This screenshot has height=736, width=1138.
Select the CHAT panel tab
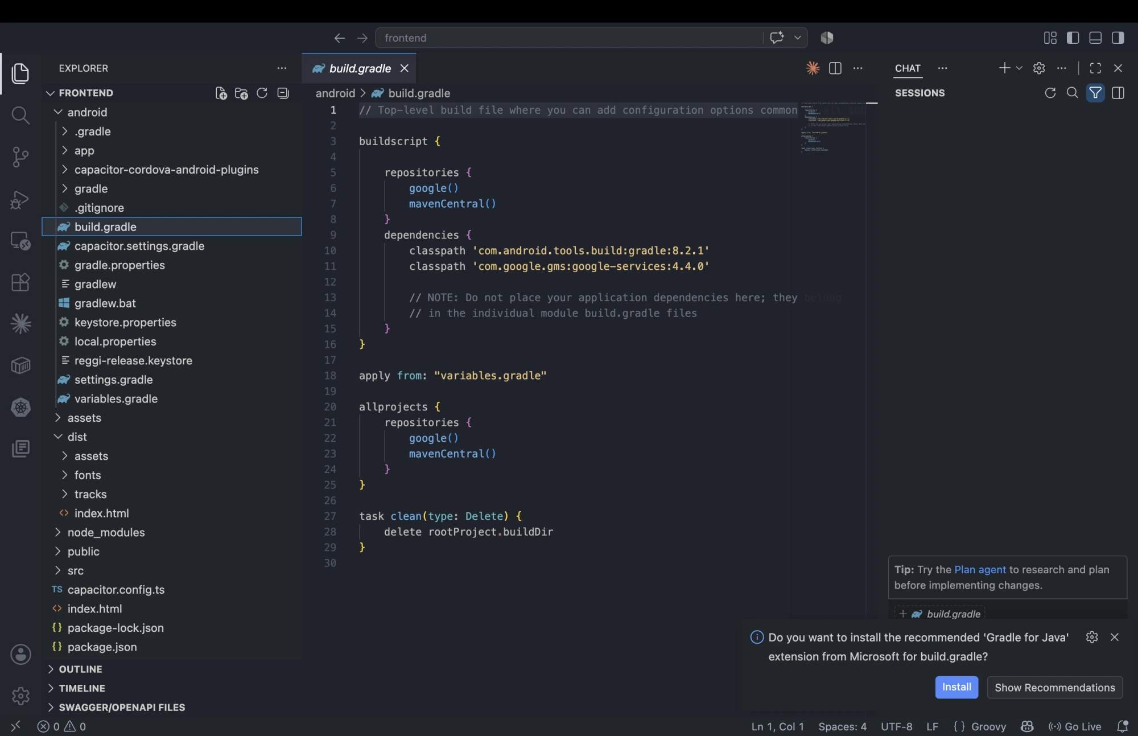[x=908, y=68]
